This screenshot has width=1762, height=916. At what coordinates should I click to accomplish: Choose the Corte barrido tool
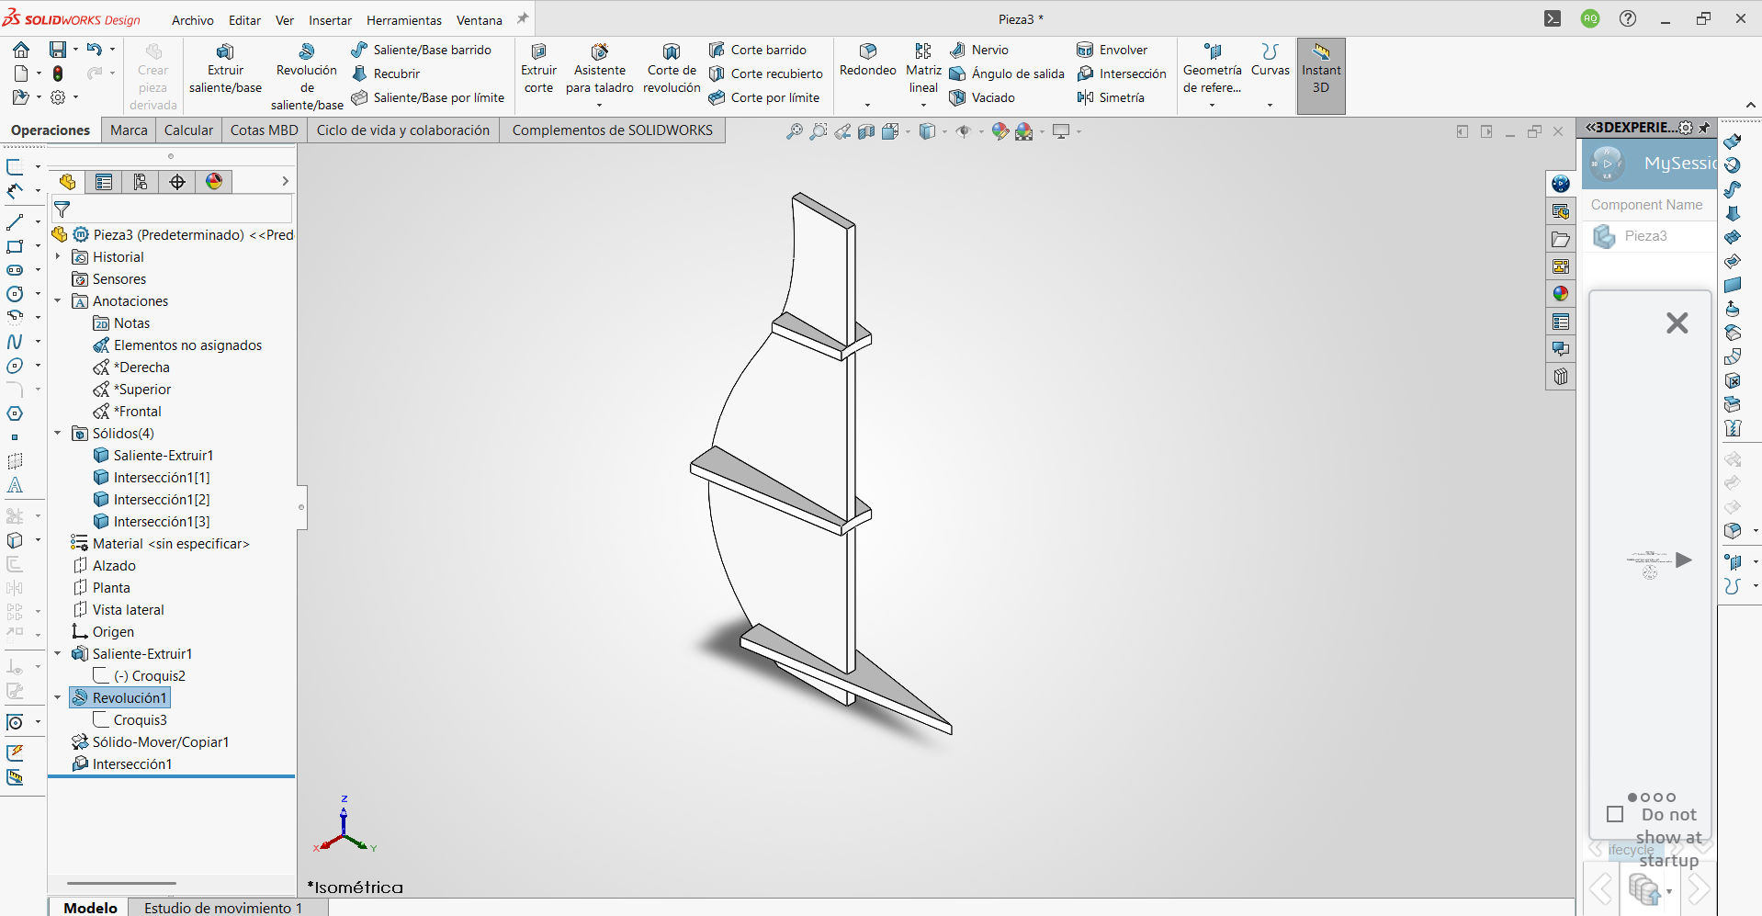tap(758, 50)
